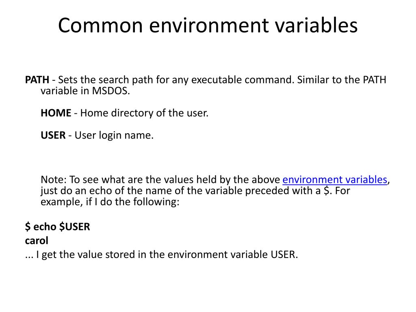Click the bold output carol
The width and height of the screenshot is (416, 312).
(37, 240)
